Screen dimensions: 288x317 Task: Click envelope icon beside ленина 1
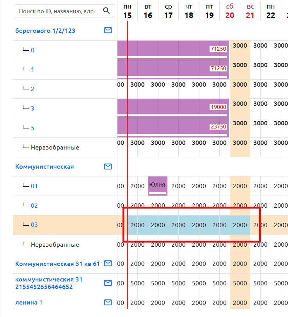[x=108, y=302]
